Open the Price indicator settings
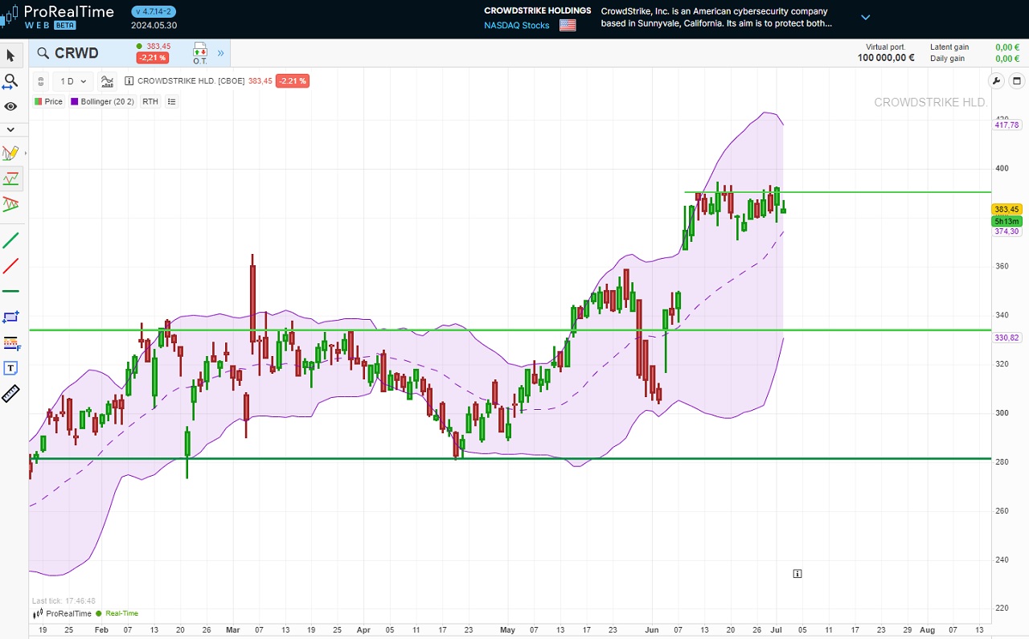1029x639 pixels. tap(49, 101)
